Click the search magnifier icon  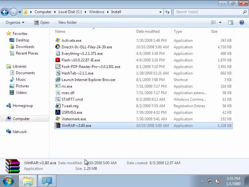pyautogui.click(x=245, y=12)
